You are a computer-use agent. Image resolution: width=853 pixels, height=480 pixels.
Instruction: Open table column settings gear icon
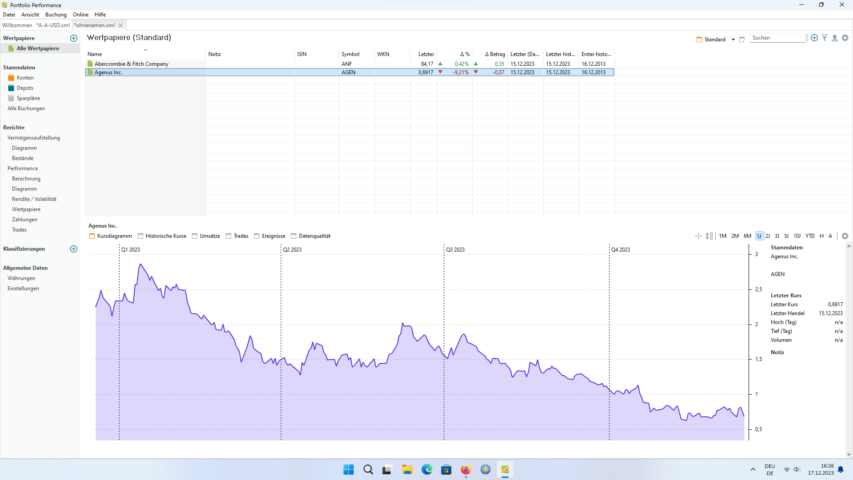[x=845, y=38]
